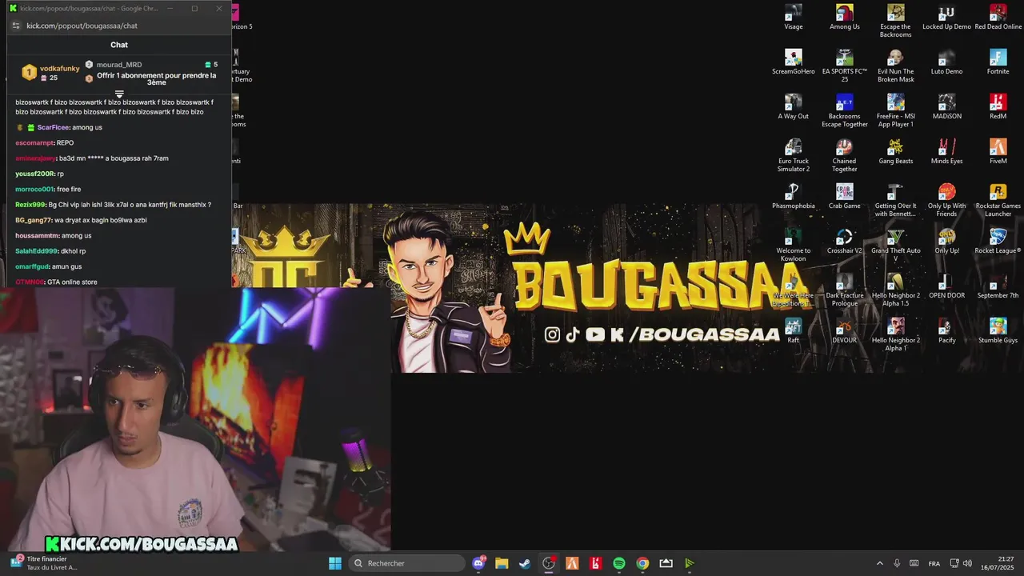Open Escape the Backrooms shortcut
The image size is (1024, 576).
pos(895,22)
